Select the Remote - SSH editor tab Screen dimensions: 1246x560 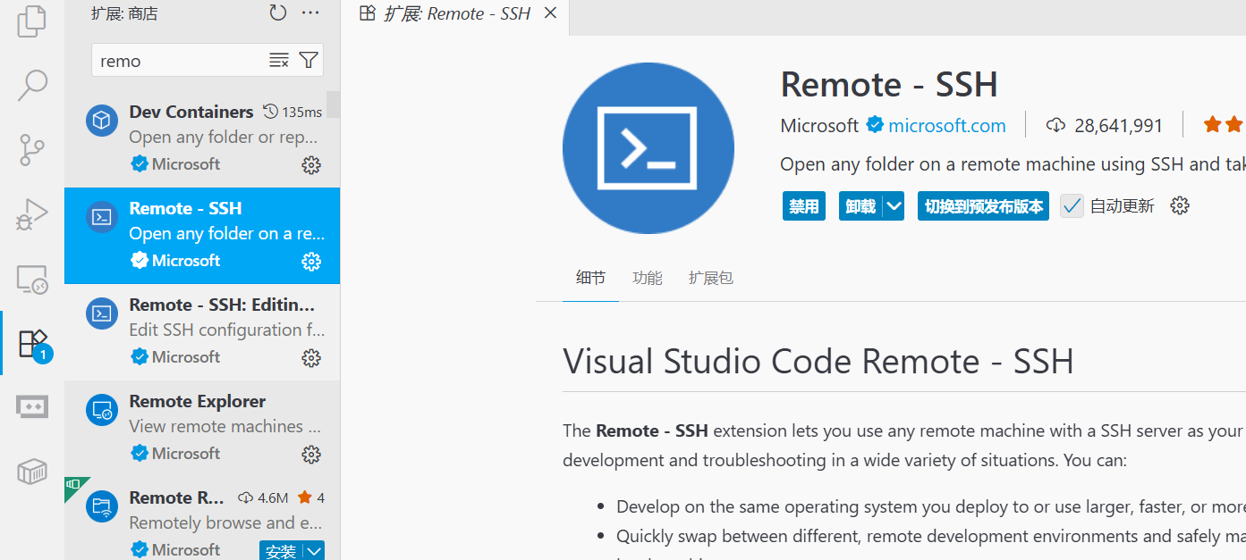pyautogui.click(x=457, y=13)
